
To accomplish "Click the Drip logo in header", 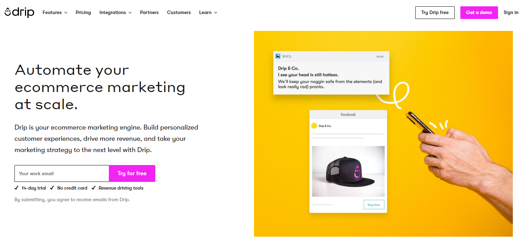I will point(19,12).
